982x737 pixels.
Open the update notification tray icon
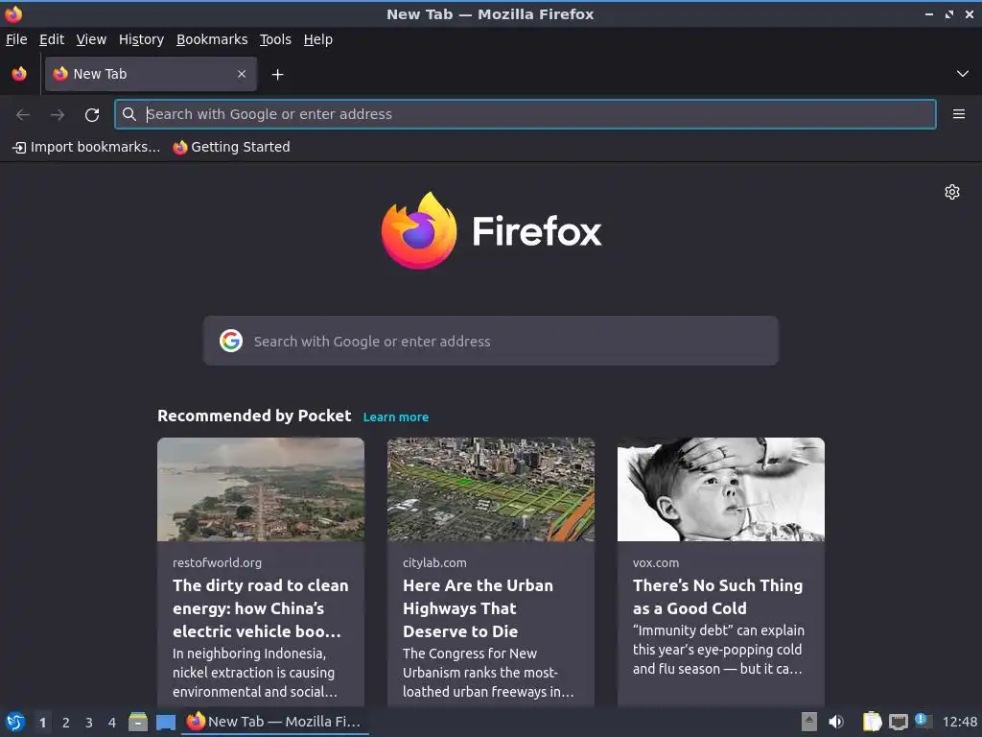click(923, 720)
